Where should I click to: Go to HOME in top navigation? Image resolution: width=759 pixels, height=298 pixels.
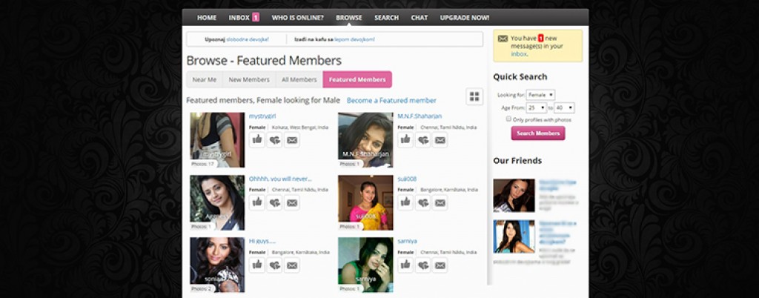(207, 17)
